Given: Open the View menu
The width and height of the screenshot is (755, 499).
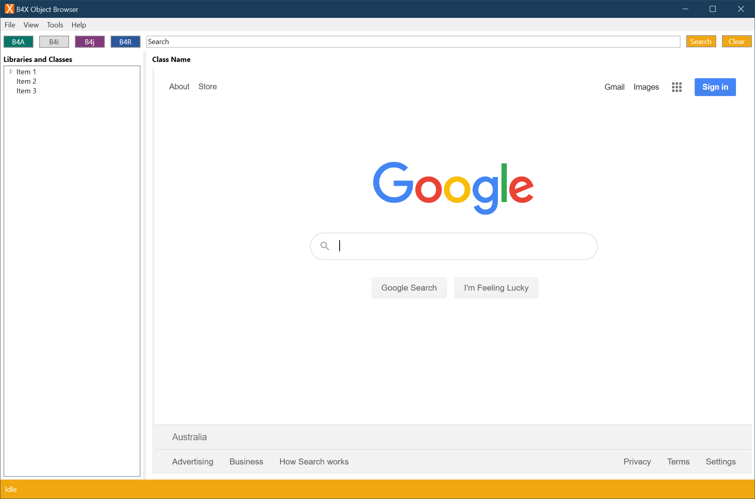Looking at the screenshot, I should click(x=31, y=25).
